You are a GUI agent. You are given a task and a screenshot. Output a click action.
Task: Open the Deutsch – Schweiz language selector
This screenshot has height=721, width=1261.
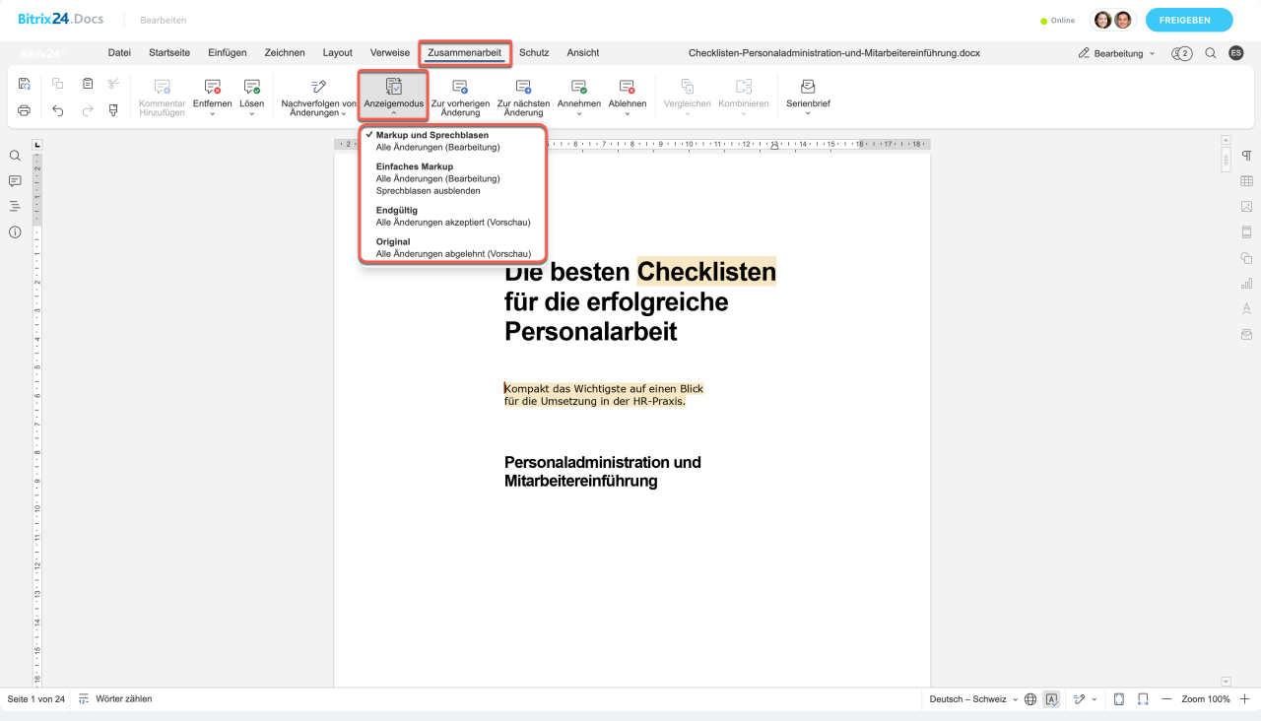click(x=973, y=699)
